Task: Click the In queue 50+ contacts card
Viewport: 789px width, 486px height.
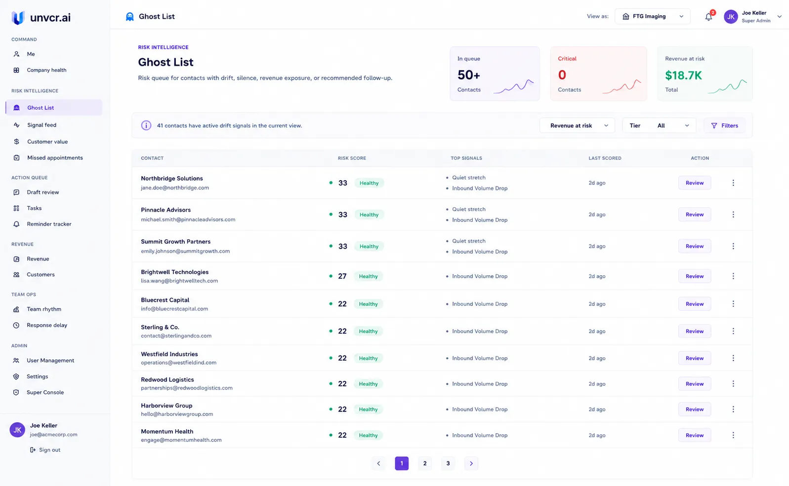Action: pos(495,74)
